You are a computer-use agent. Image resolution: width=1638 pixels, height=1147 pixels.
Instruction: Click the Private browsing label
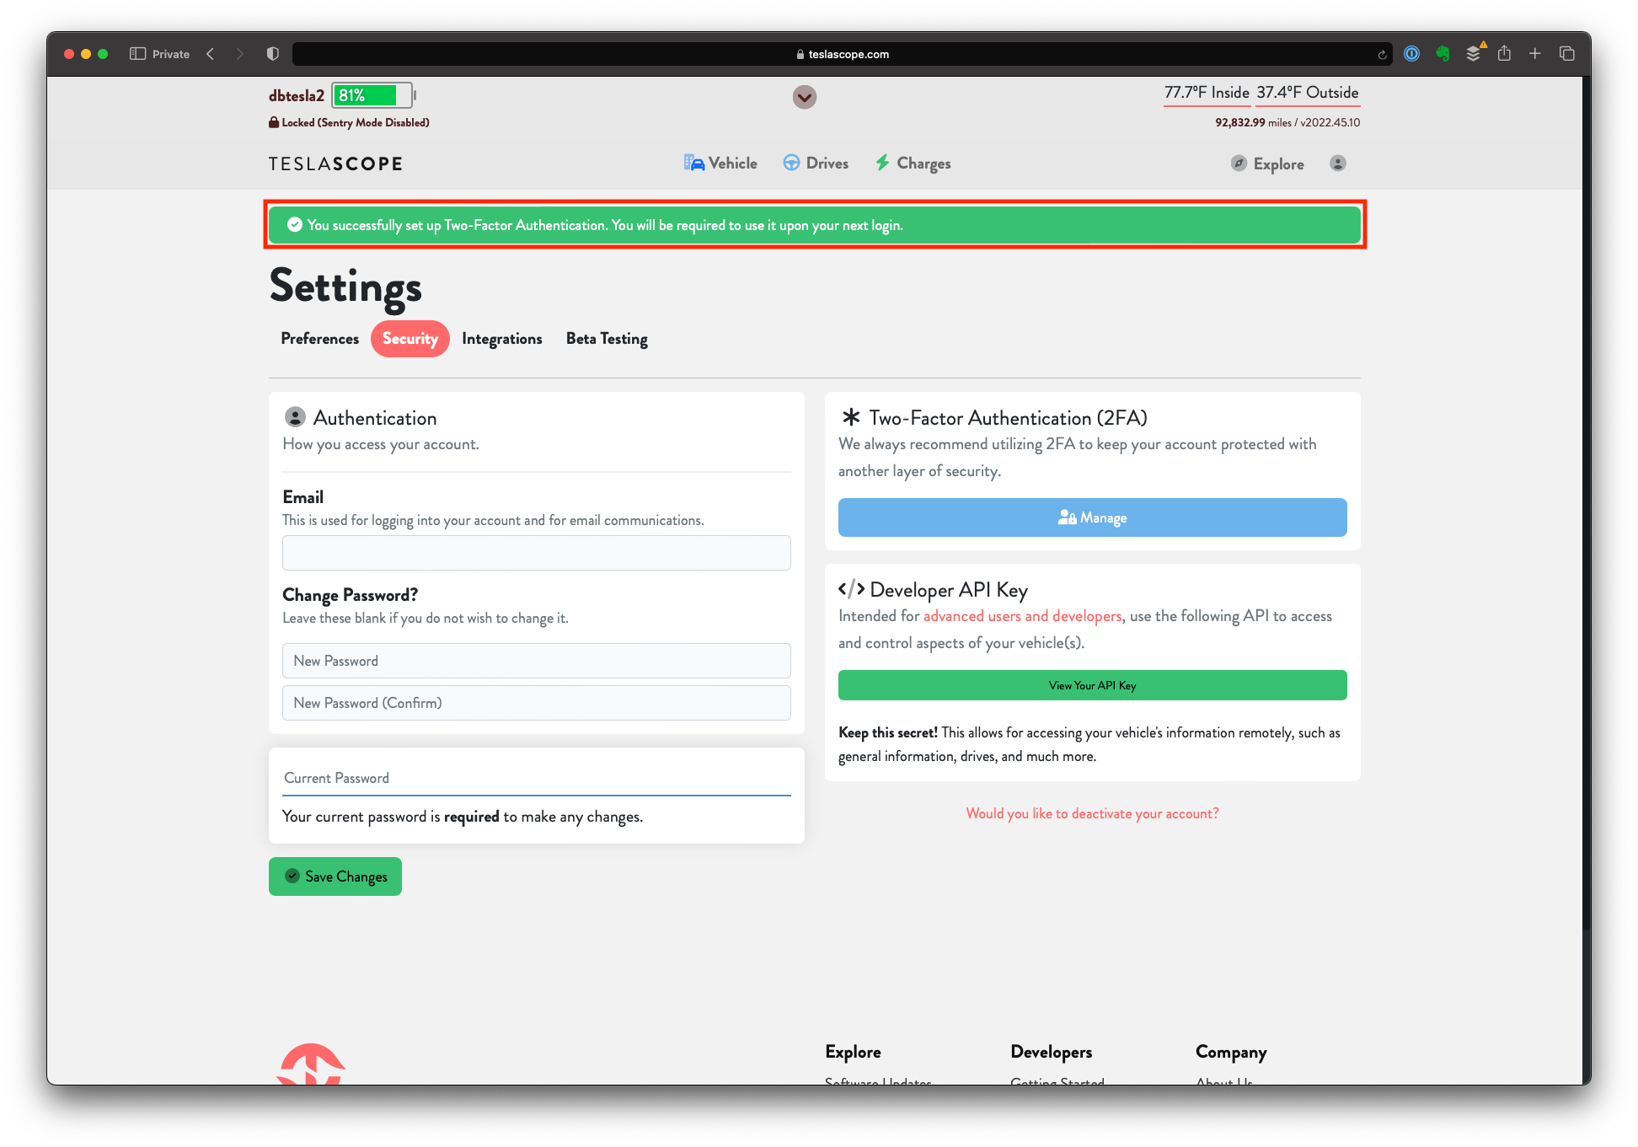(171, 54)
